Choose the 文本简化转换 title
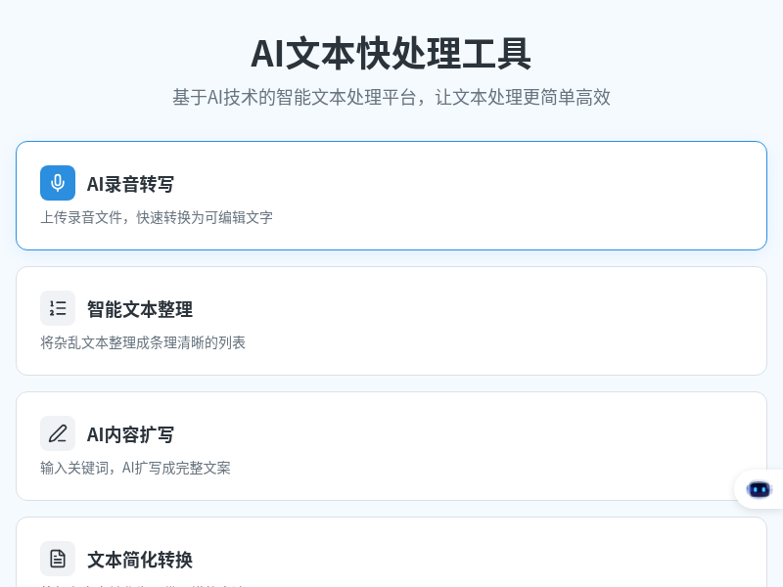This screenshot has height=587, width=783. click(x=140, y=560)
